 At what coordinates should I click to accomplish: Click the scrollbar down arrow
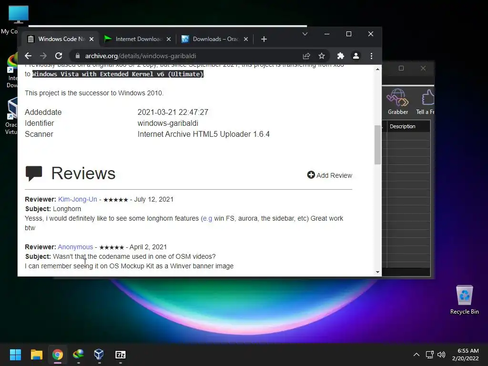coord(377,272)
